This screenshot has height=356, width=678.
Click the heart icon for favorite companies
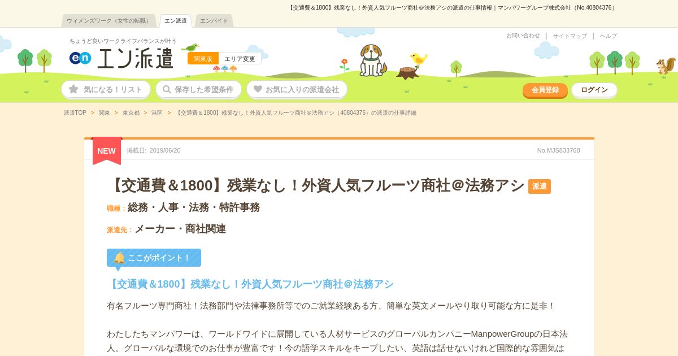[258, 89]
